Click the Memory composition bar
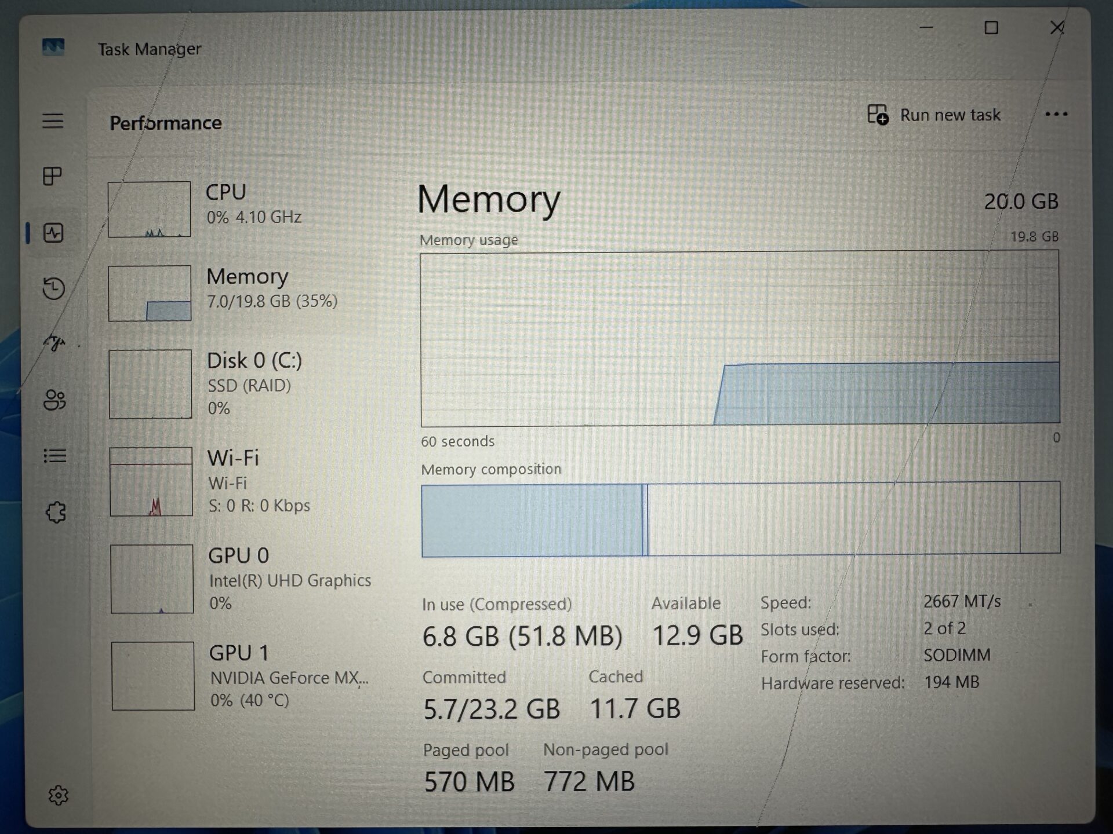Viewport: 1113px width, 834px height. (x=740, y=519)
